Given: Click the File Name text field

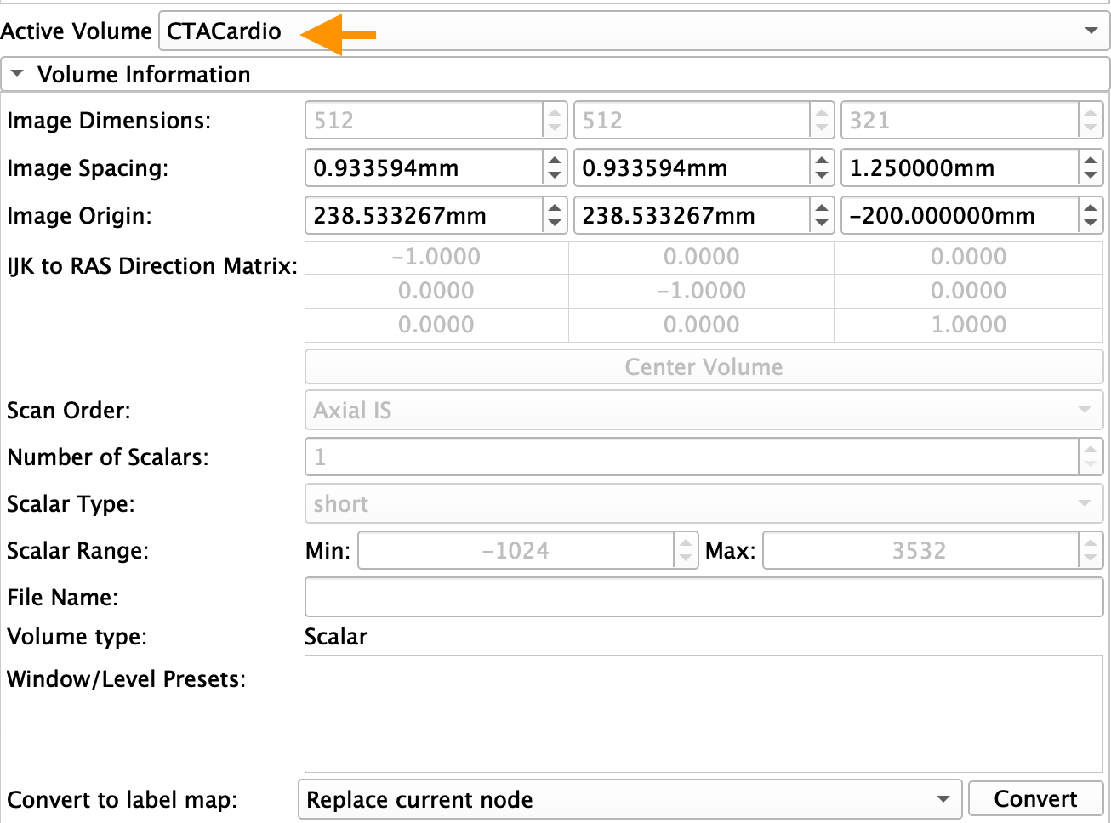Looking at the screenshot, I should tap(704, 598).
